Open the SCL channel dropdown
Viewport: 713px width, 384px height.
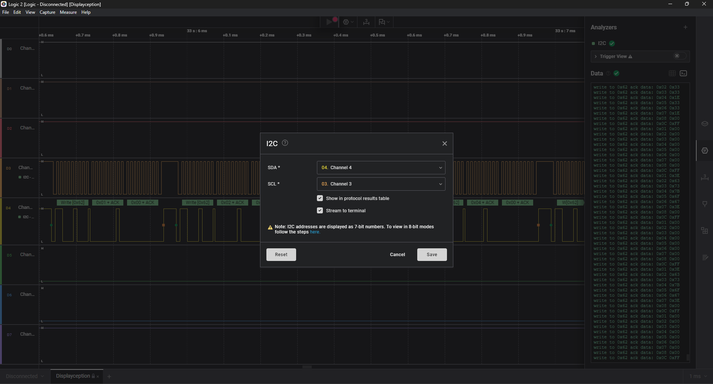pos(381,184)
